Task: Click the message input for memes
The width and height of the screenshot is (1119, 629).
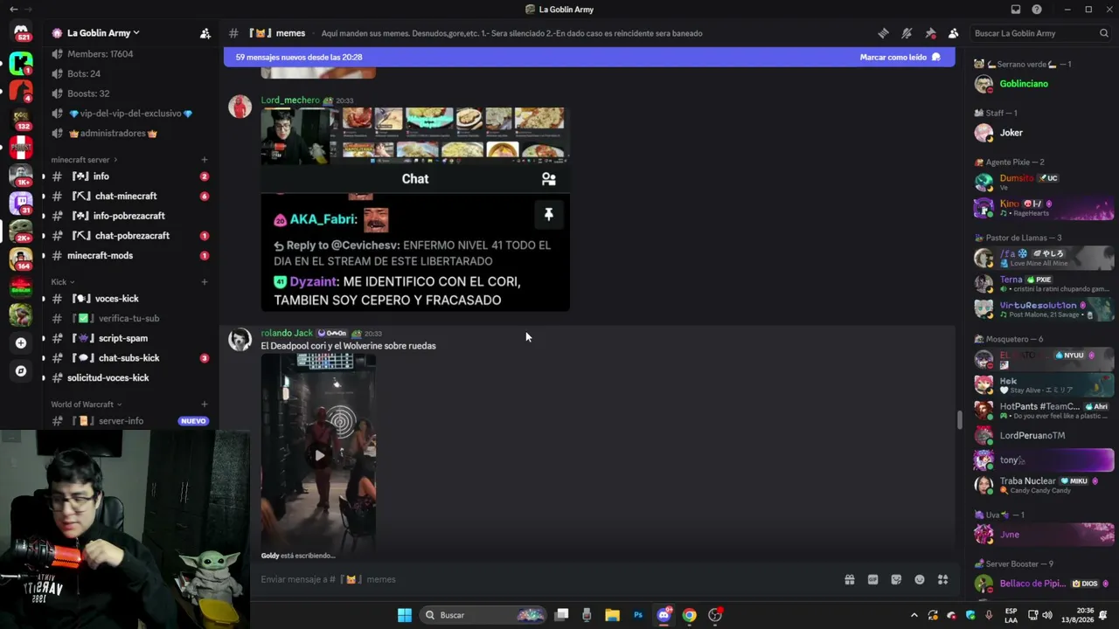Action: (x=546, y=579)
